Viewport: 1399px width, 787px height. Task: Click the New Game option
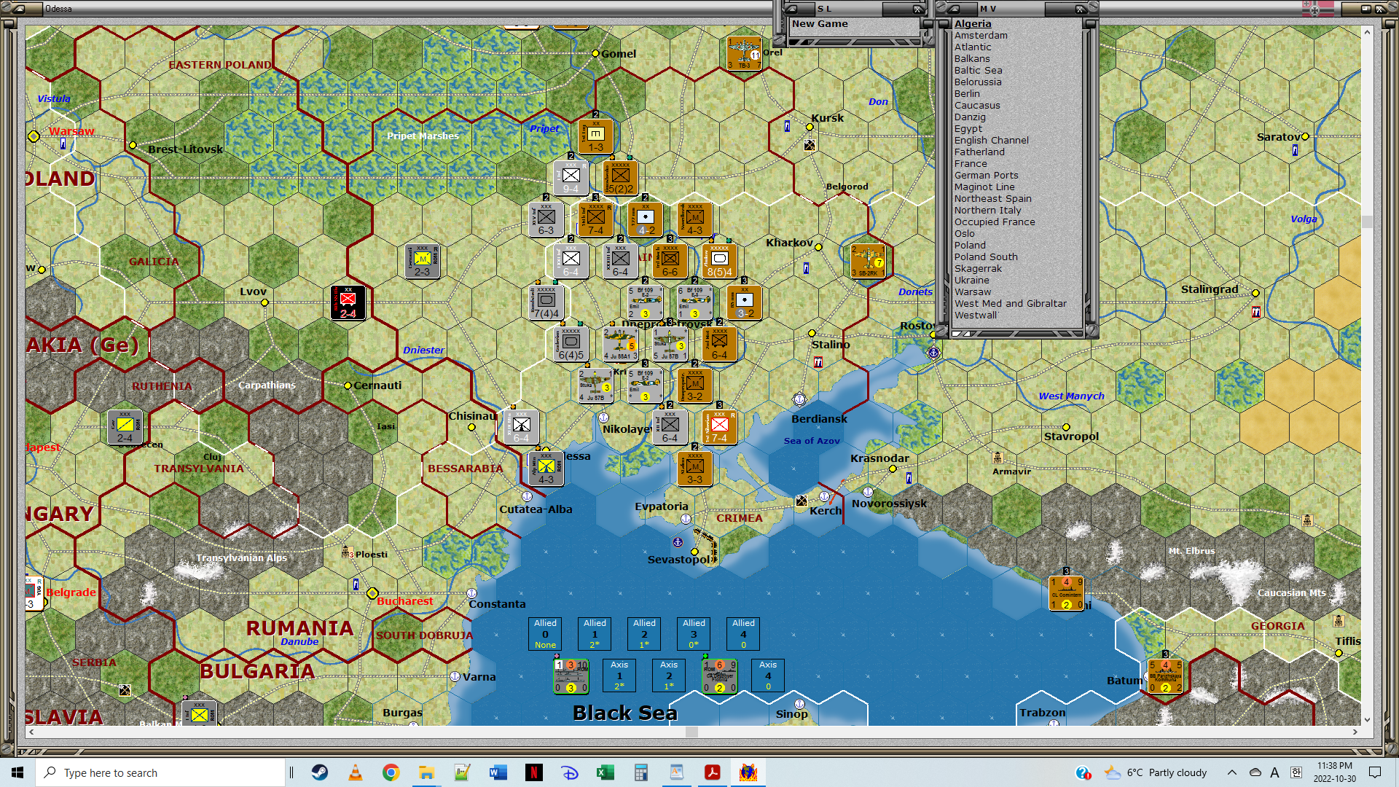[819, 23]
